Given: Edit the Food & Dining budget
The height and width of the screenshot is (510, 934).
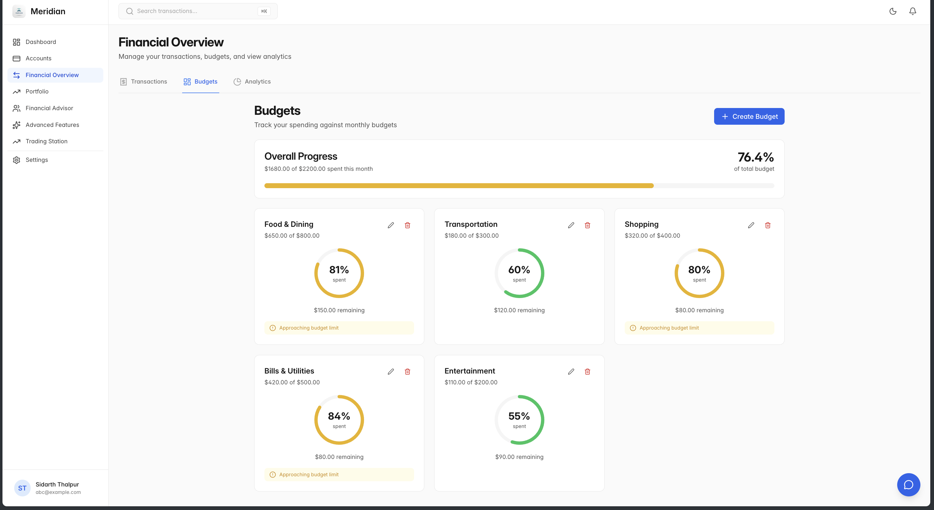Looking at the screenshot, I should tap(391, 225).
